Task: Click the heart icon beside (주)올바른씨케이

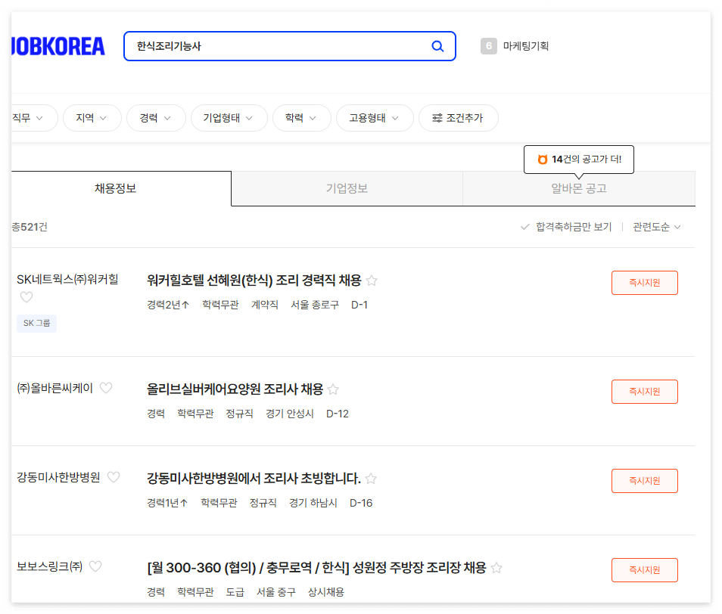Action: [x=105, y=387]
